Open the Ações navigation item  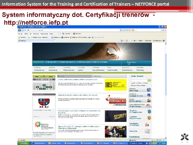pos(80,70)
